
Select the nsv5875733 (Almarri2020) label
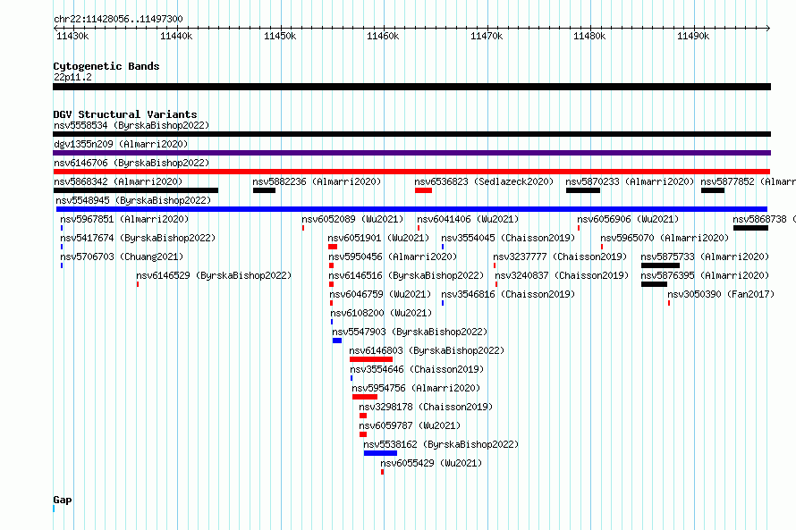click(705, 257)
